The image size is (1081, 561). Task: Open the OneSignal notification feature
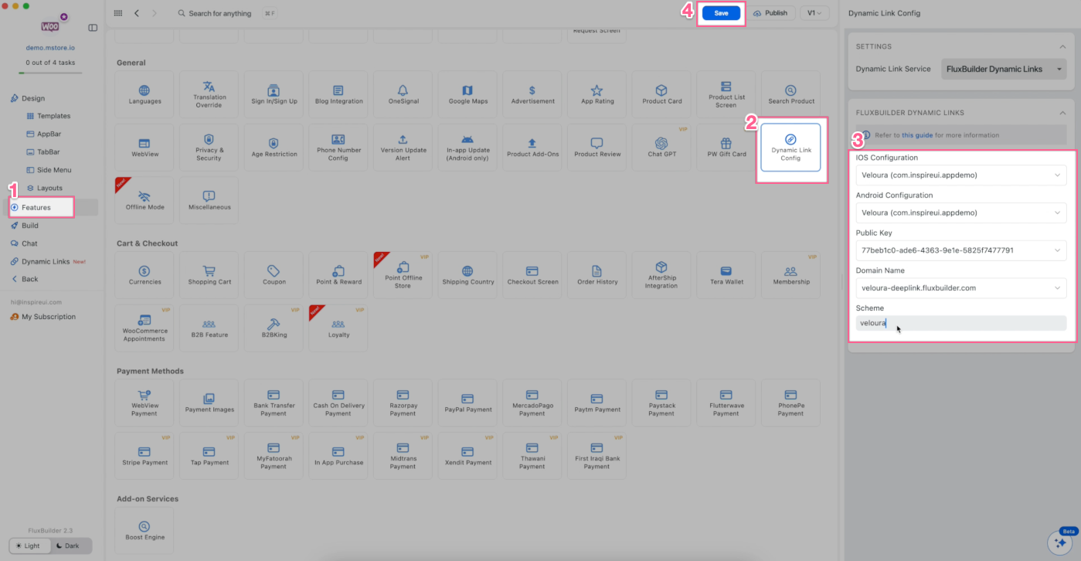pyautogui.click(x=403, y=94)
